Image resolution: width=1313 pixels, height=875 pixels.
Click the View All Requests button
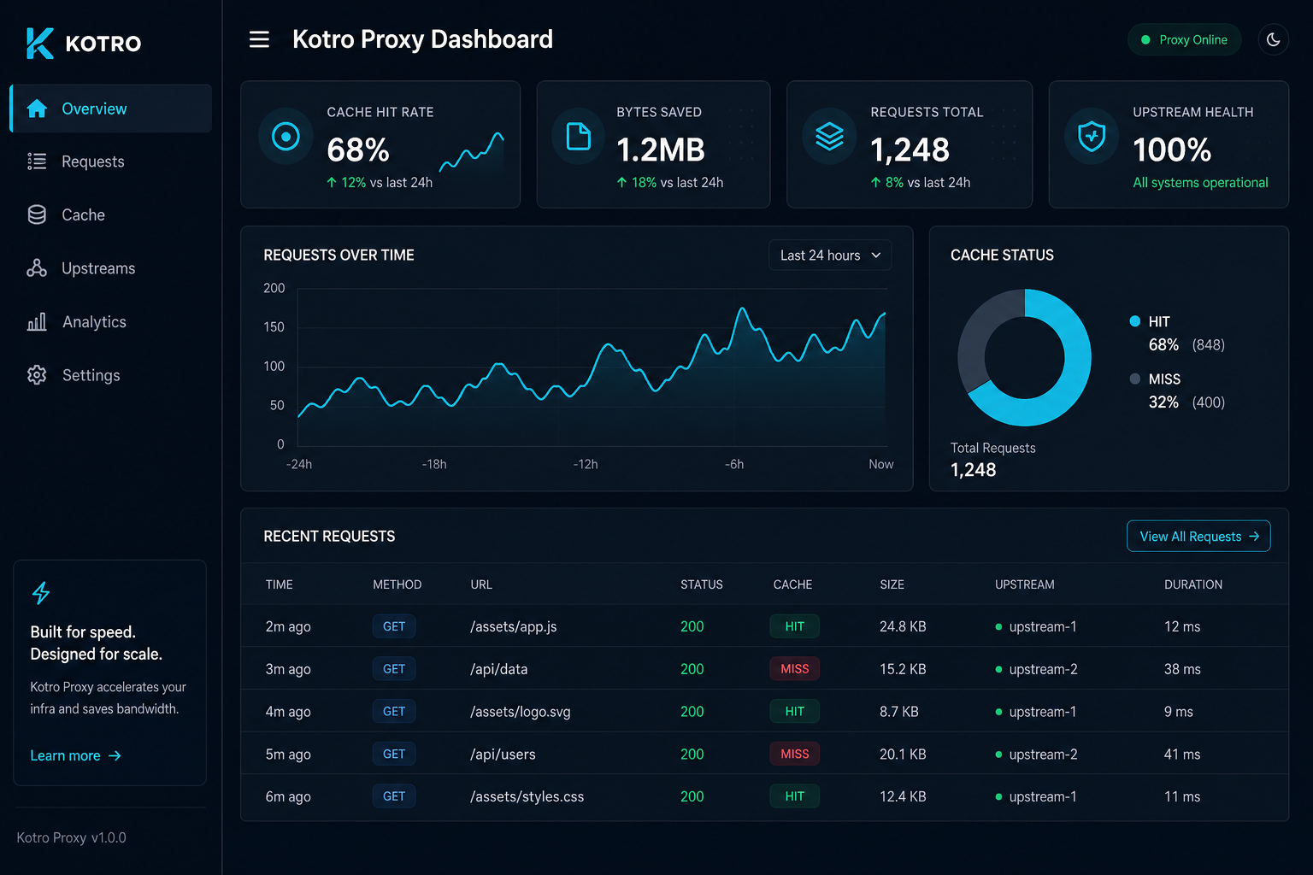[x=1198, y=537]
